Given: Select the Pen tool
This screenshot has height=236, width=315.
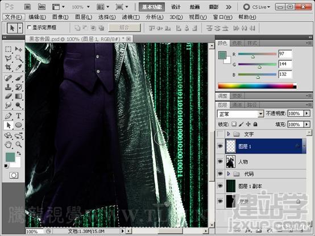Looking at the screenshot, I should coord(8,116).
